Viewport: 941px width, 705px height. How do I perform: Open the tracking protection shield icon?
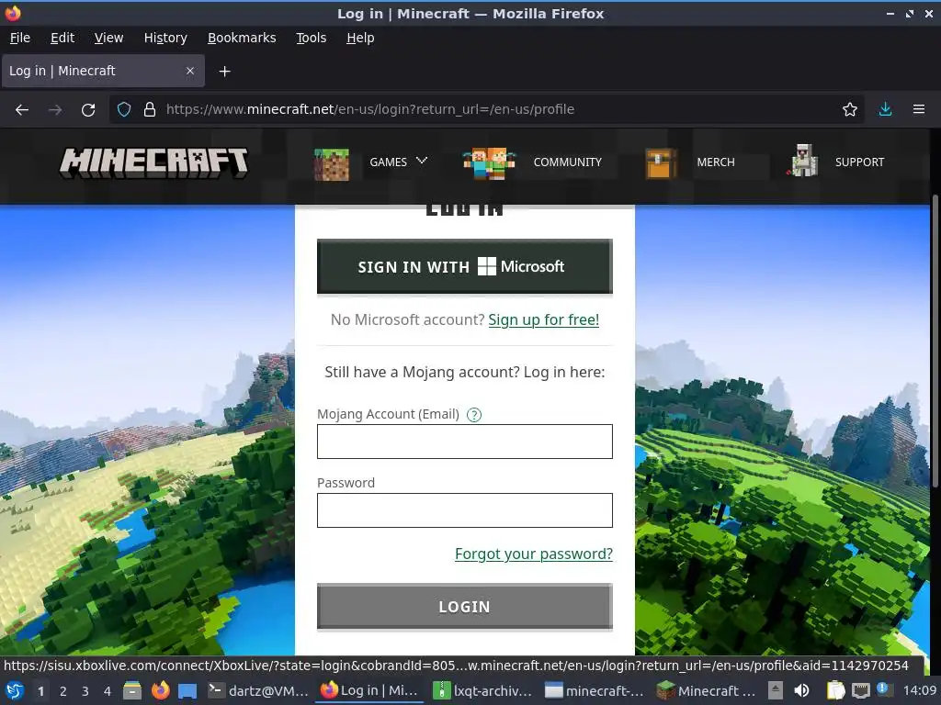pyautogui.click(x=124, y=109)
